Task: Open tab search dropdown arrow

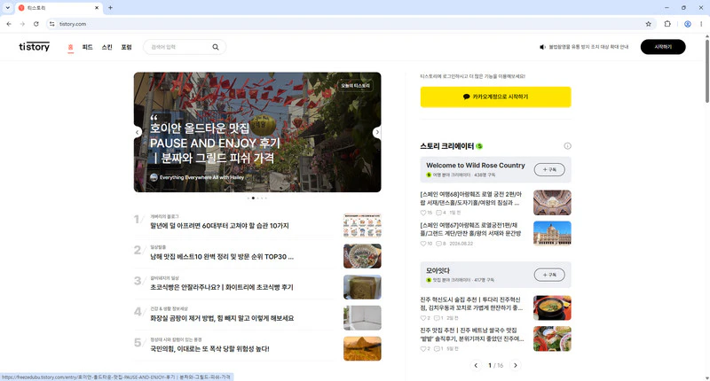Action: 7,8
